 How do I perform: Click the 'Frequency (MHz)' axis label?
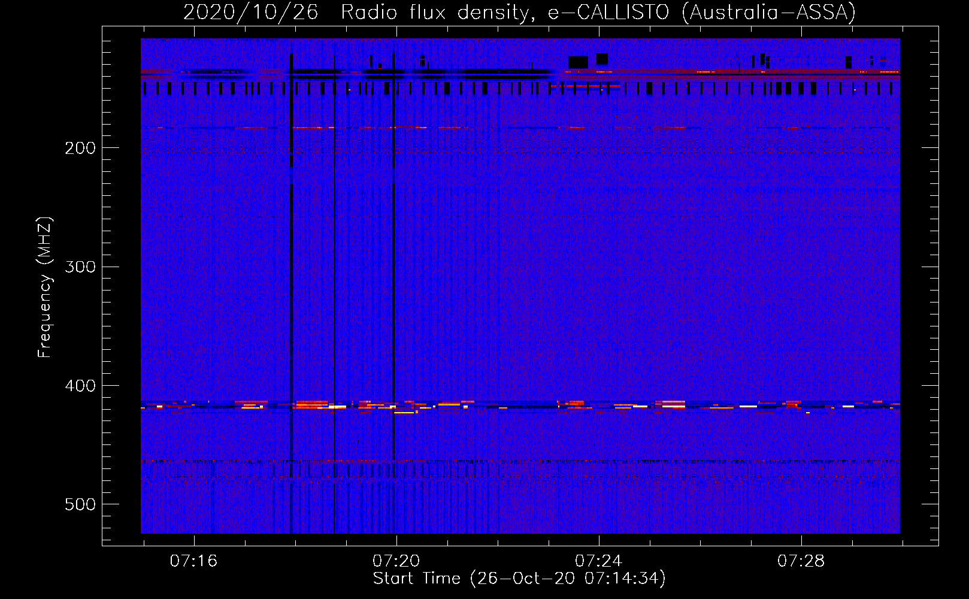[45, 287]
